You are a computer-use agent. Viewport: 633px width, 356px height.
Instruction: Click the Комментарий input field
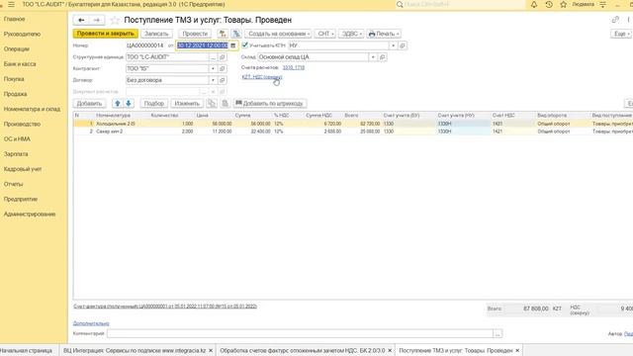tap(300, 334)
